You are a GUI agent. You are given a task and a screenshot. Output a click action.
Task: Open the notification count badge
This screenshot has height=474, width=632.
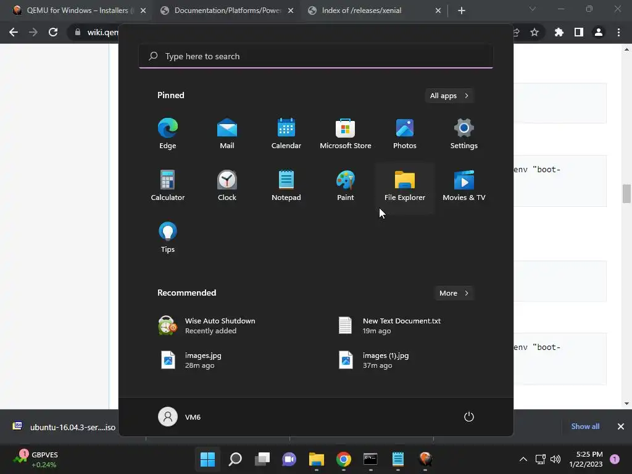point(615,459)
